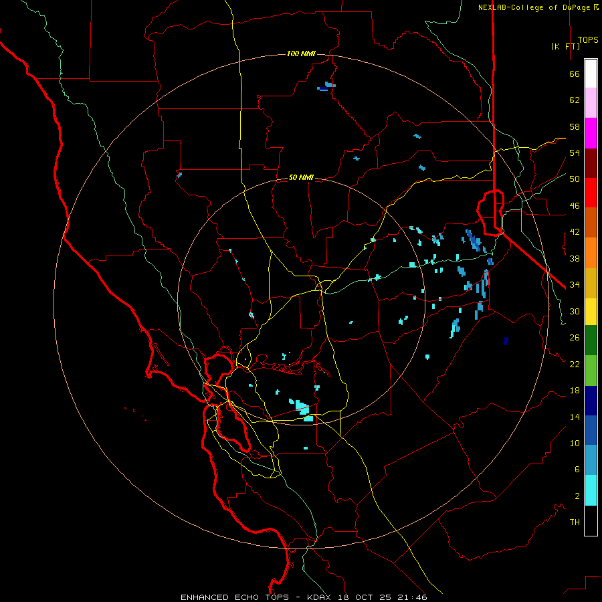Click the legend value 42

(x=575, y=232)
